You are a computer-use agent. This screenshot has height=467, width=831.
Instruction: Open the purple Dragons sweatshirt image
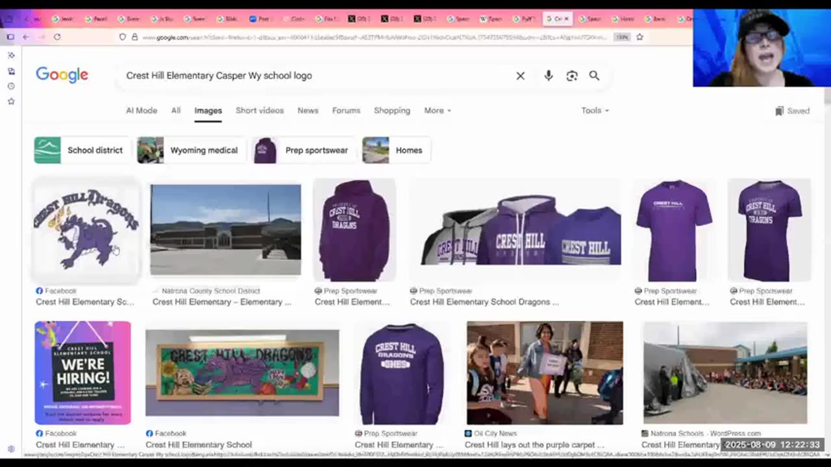(x=403, y=373)
